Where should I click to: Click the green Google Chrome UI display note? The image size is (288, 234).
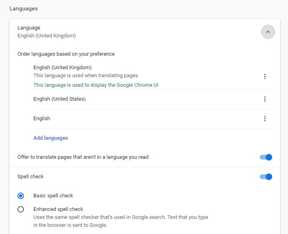96,85
